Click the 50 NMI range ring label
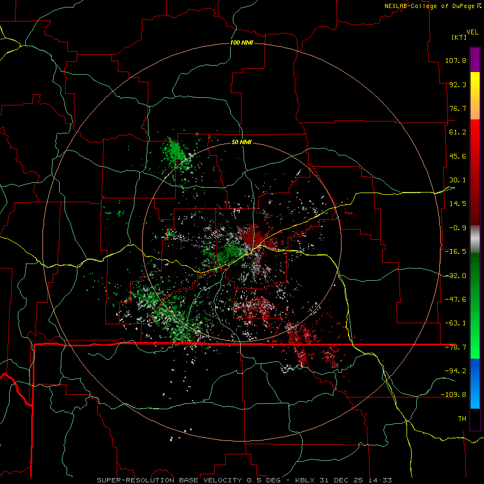 [241, 142]
